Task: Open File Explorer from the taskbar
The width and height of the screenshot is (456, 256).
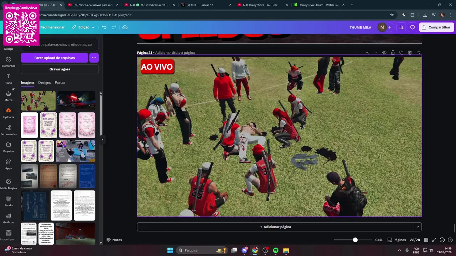Action: (x=286, y=250)
